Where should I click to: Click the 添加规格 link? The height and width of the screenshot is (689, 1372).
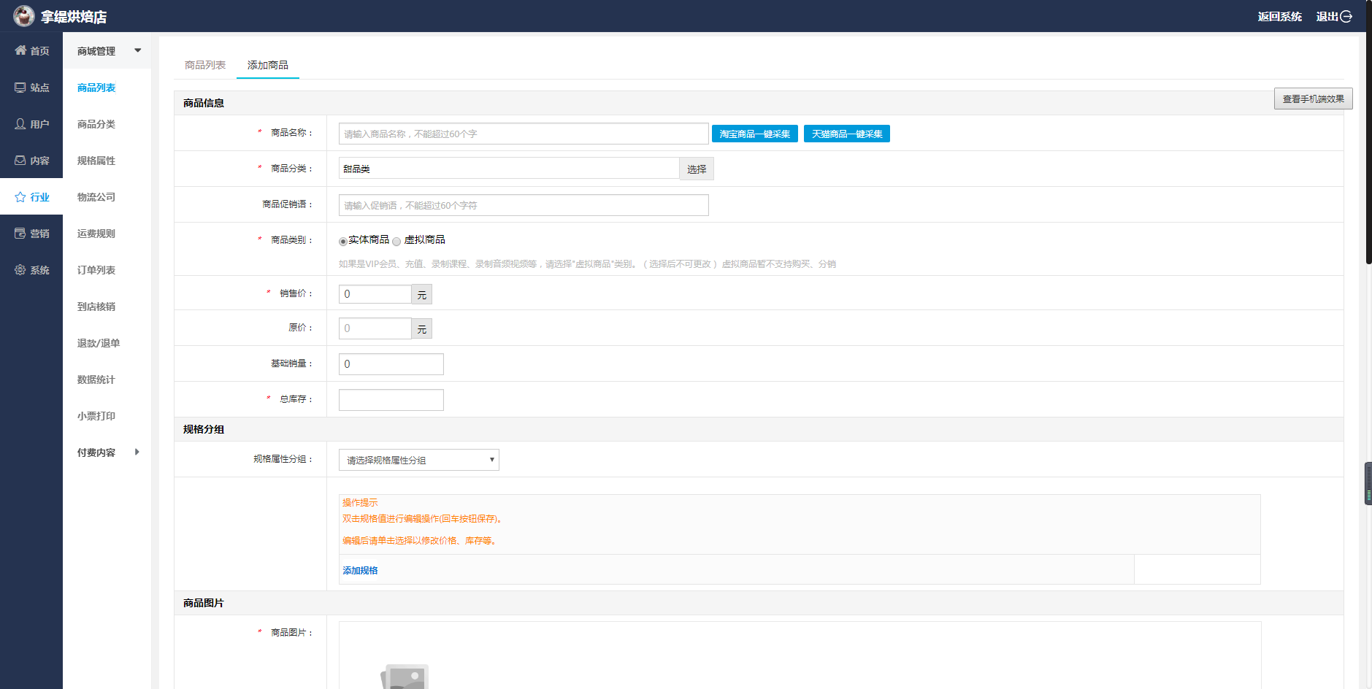[x=360, y=570]
